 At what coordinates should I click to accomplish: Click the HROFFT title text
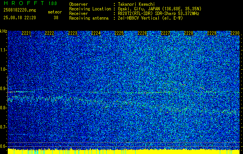tap(24, 3)
